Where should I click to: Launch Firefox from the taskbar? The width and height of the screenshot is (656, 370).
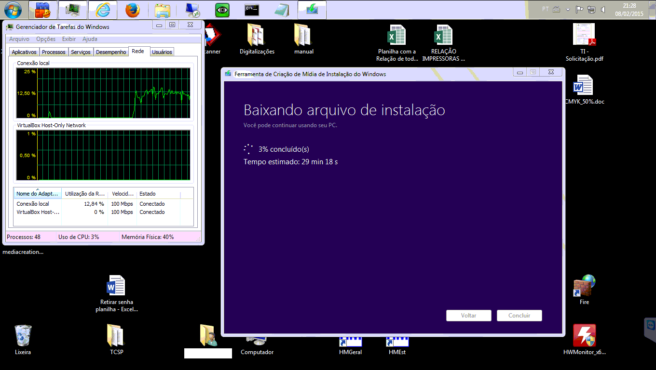(132, 10)
